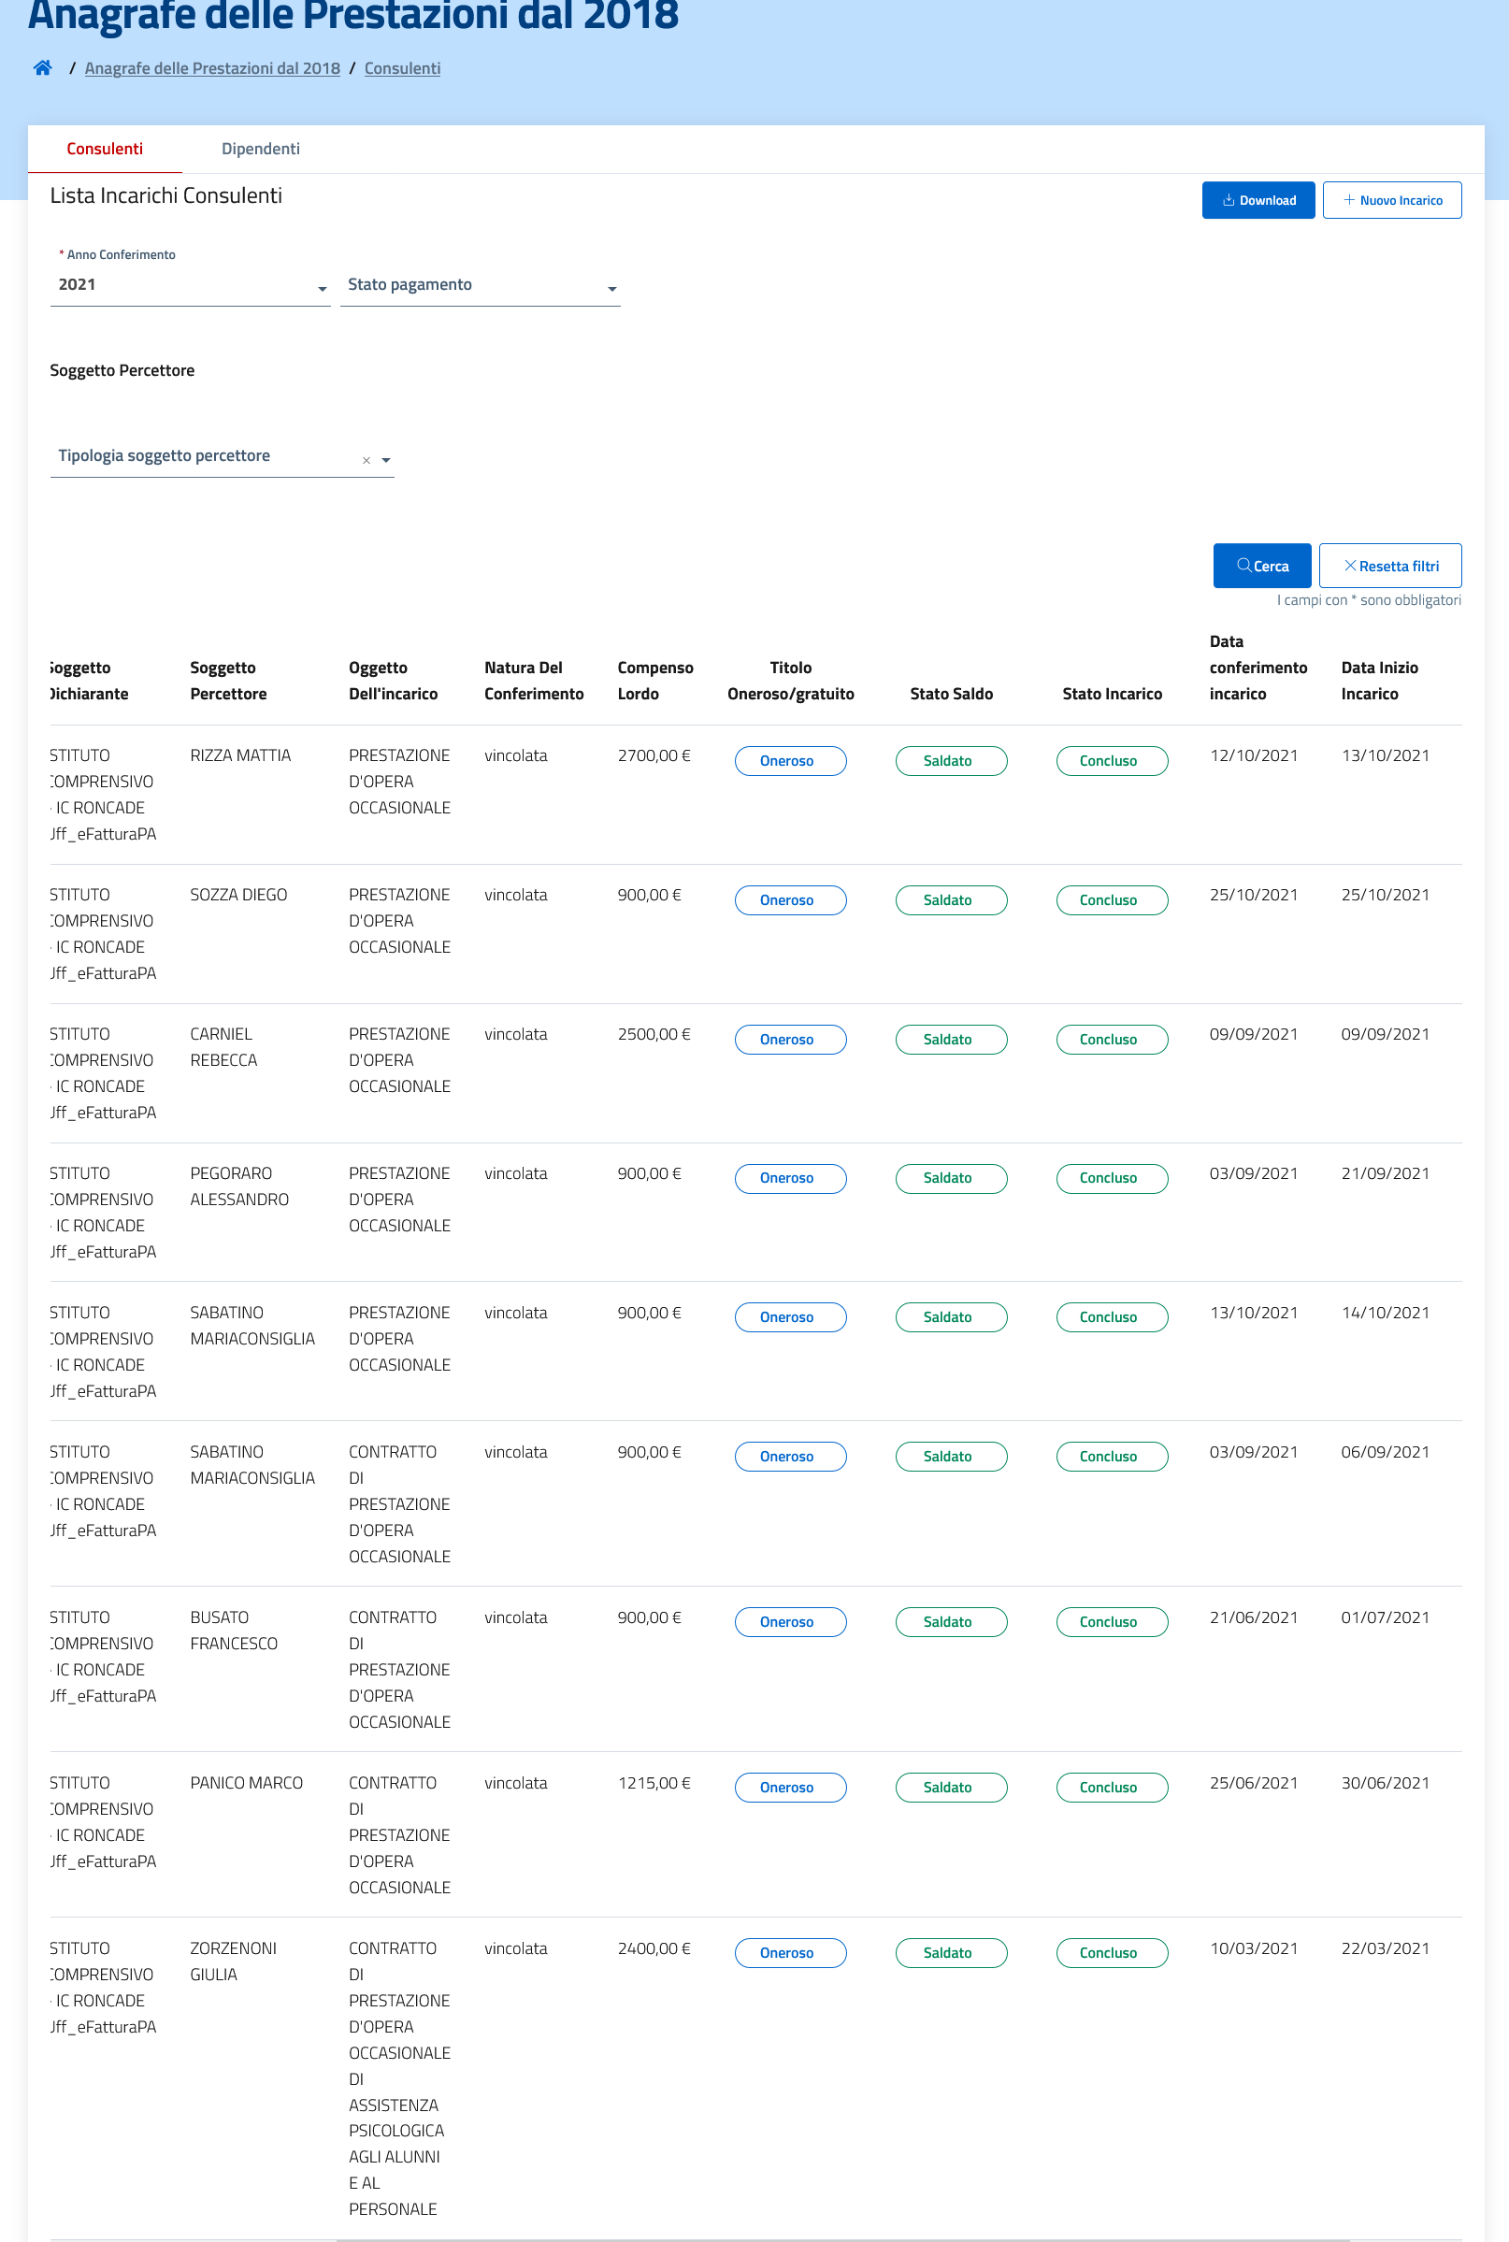The width and height of the screenshot is (1509, 2242).
Task: Select the Consulenti tab
Action: (x=105, y=150)
